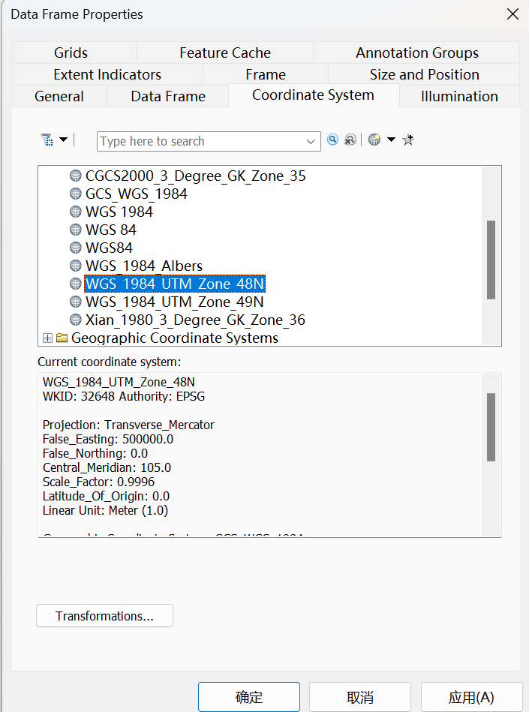This screenshot has height=712, width=529.
Task: Click the globe icon beside WGS_1984_Albers
Action: click(x=75, y=266)
